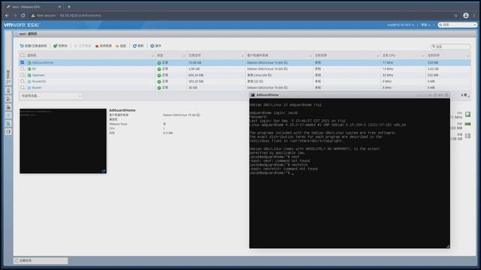Screen dimensions: 481x270
Task: Click the 600.24 MB used space cell
Action: [196, 75]
